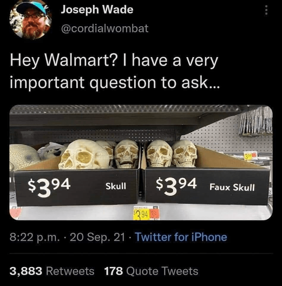
Task: Tap the rightmost skull in the Faux Skull box
Action: pyautogui.click(x=185, y=153)
